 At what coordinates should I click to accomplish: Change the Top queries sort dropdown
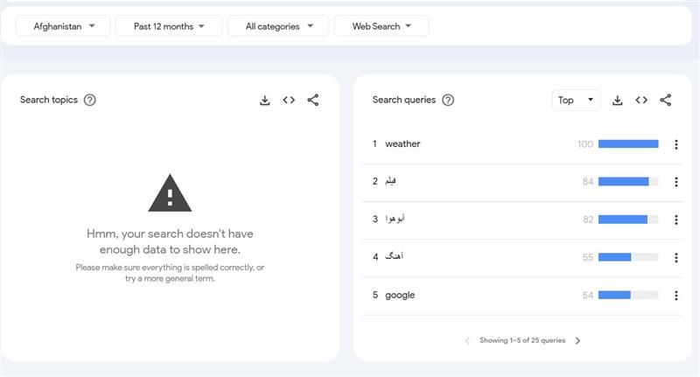tap(576, 100)
